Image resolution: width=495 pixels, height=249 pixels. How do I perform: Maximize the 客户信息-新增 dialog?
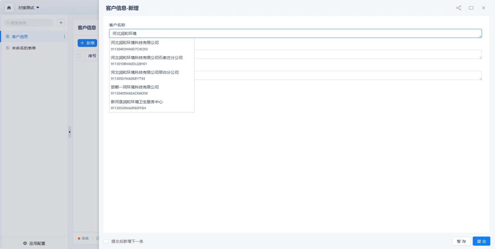point(471,8)
